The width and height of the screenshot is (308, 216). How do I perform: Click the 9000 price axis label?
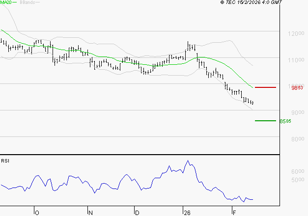298,112
